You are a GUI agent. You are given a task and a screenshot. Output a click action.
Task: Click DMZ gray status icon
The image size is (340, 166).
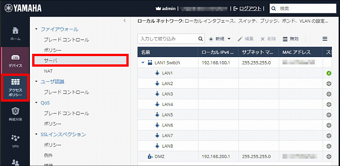[x=329, y=156]
